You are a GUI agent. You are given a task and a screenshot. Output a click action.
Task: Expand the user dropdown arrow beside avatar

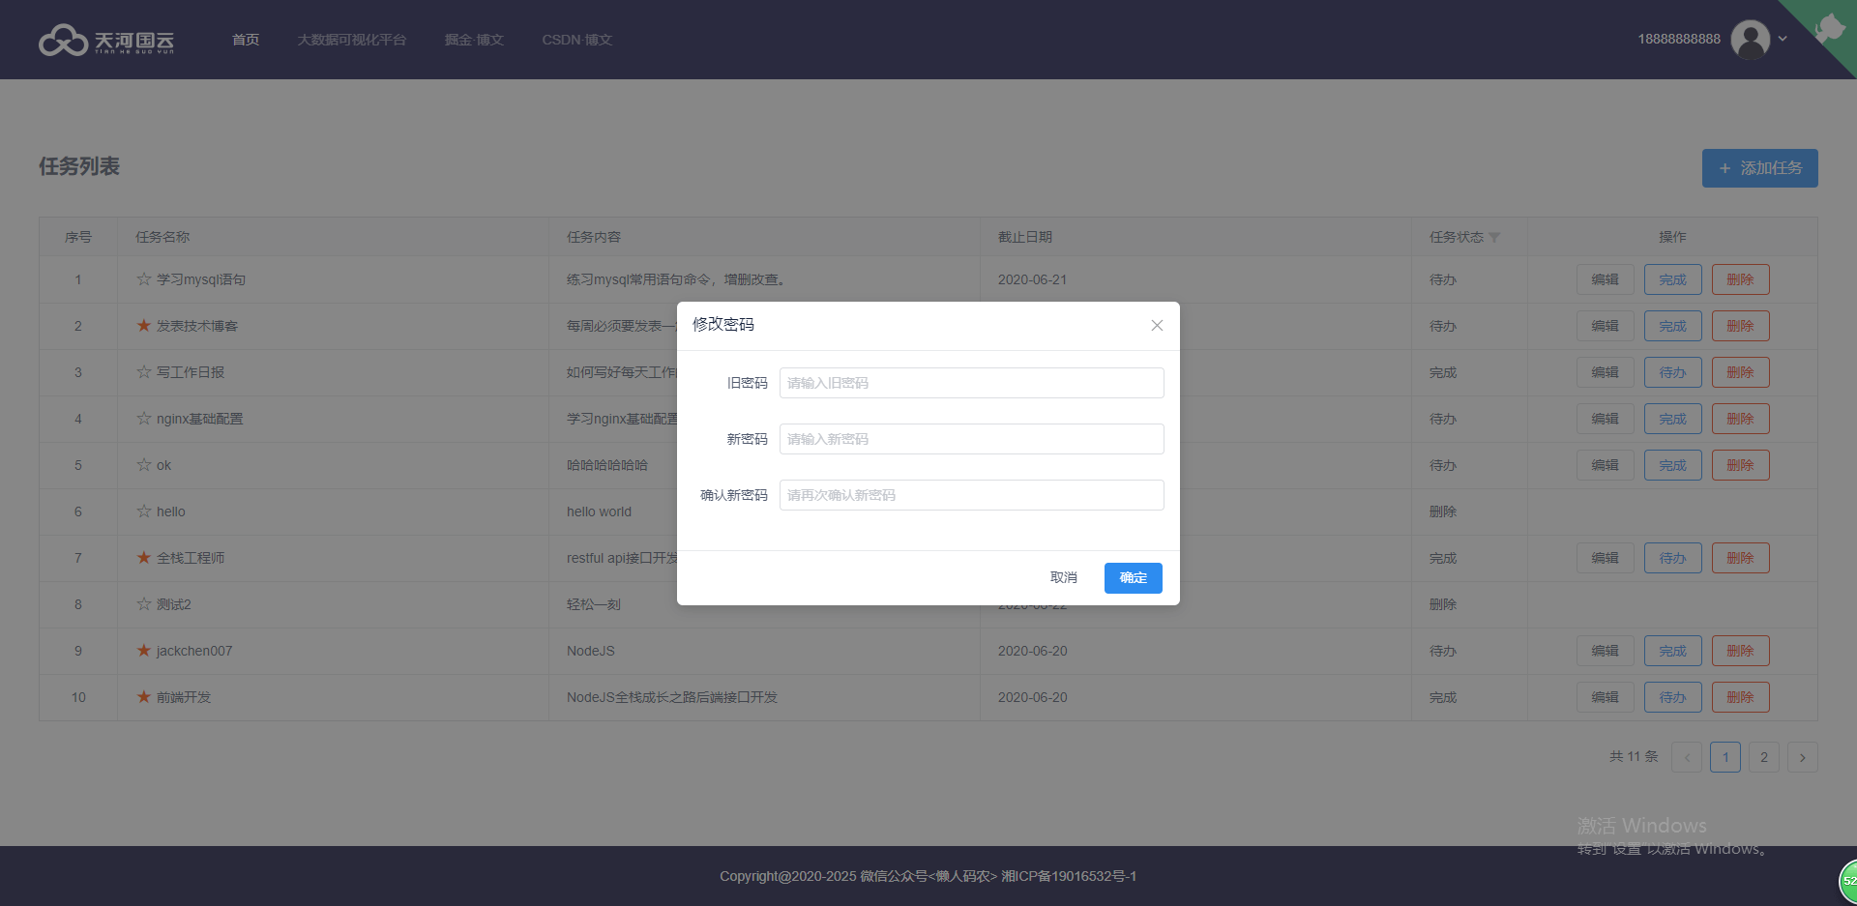1783,40
